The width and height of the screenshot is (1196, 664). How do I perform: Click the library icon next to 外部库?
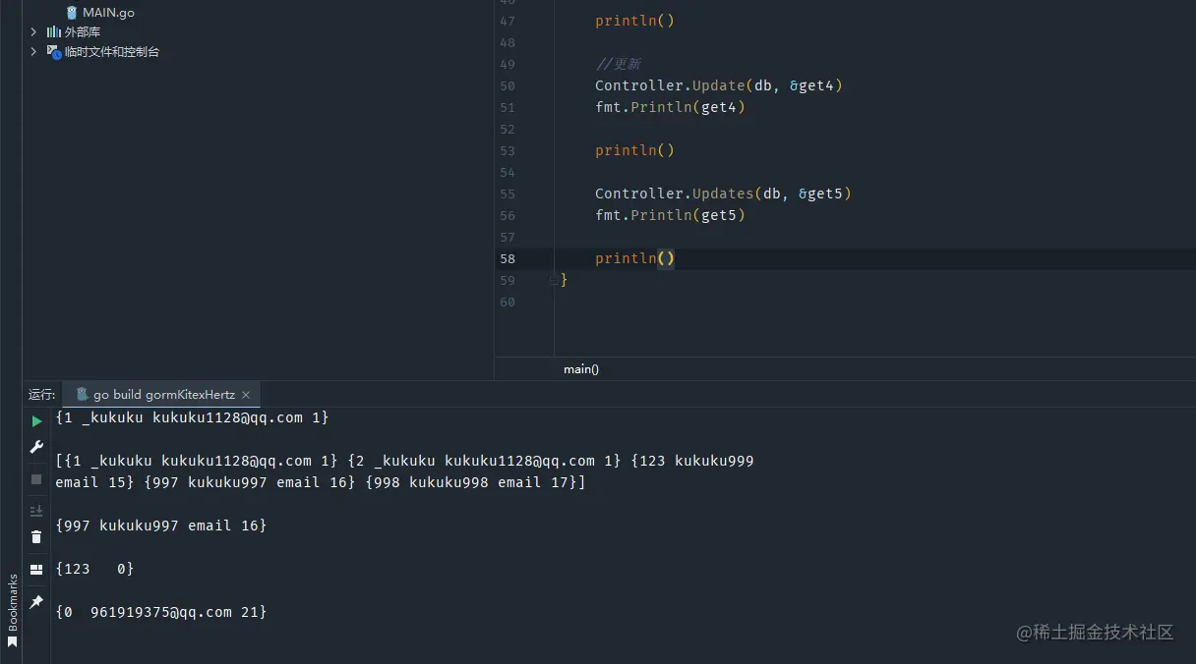[x=54, y=31]
